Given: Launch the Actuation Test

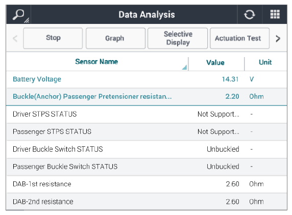Looking at the screenshot, I should click(239, 38).
